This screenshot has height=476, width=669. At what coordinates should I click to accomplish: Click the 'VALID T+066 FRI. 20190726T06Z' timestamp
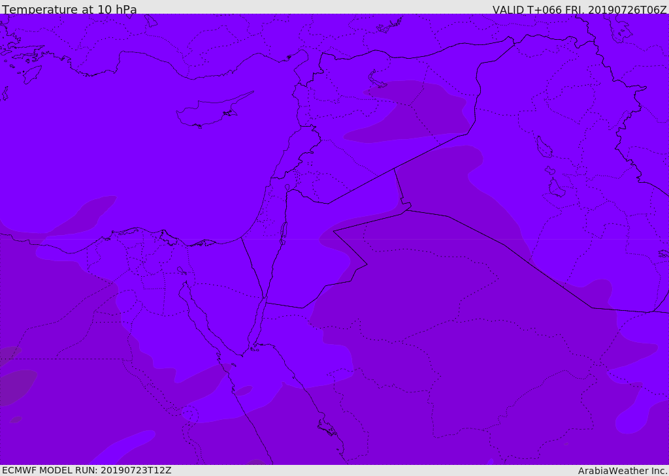[579, 10]
